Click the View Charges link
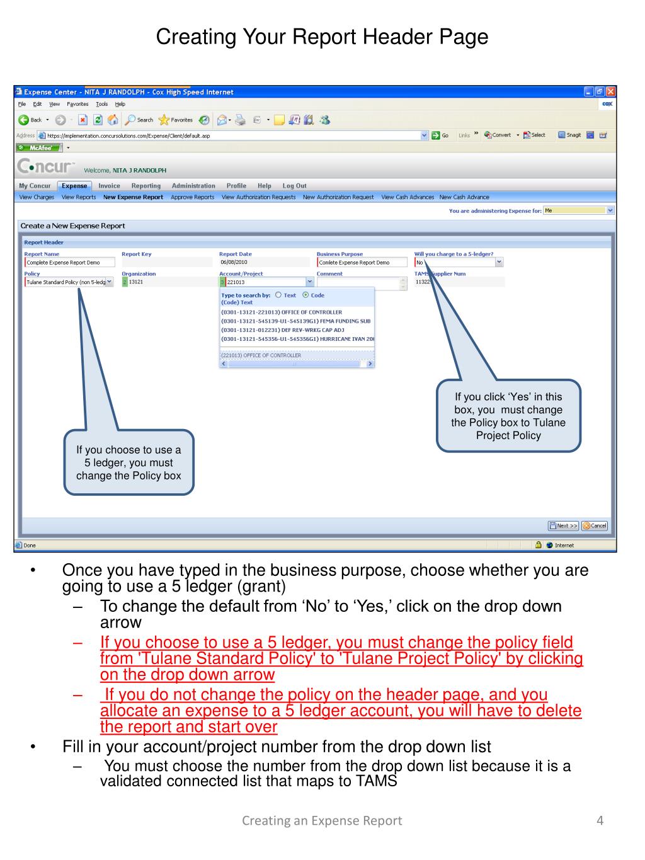Screen dimensions: 645x860 tap(37, 197)
